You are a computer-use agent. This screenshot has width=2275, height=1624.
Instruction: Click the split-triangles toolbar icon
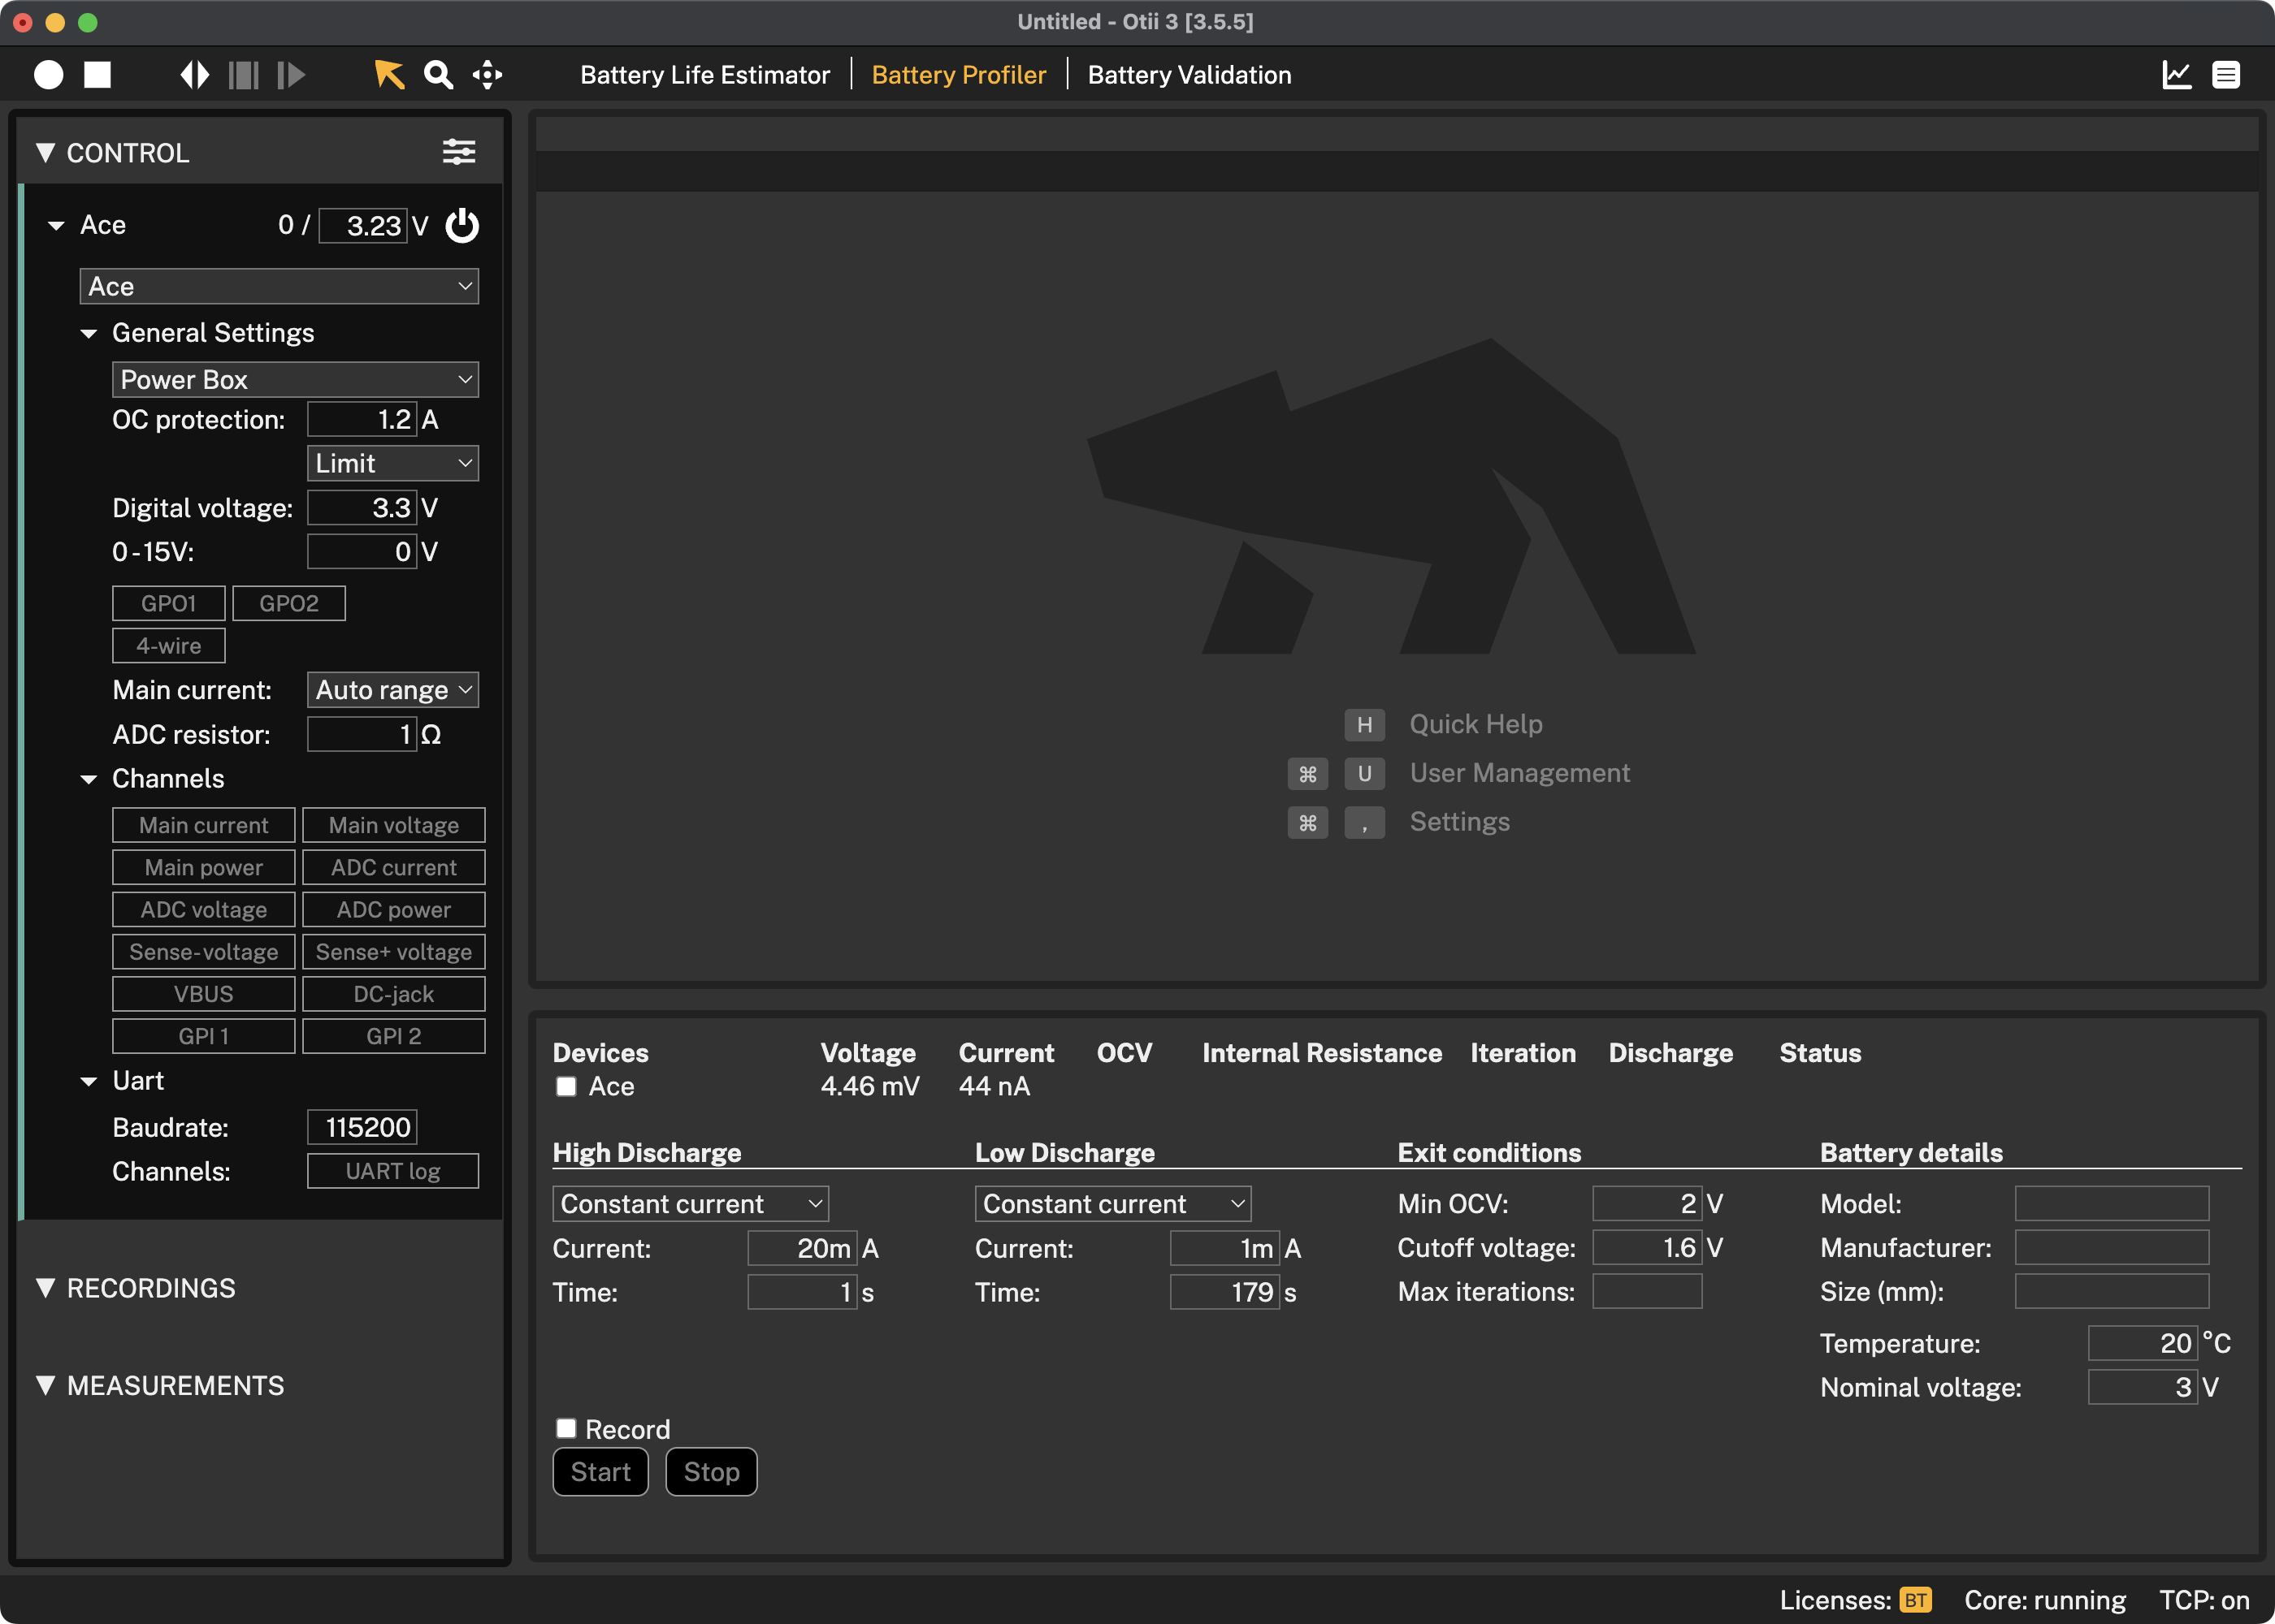click(x=194, y=75)
